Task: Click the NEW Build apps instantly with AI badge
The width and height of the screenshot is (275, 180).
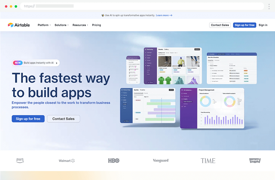Action: [x=36, y=63]
